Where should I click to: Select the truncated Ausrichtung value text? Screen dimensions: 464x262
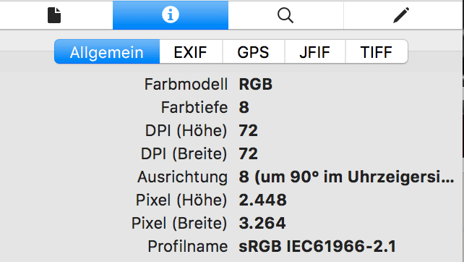(x=346, y=177)
